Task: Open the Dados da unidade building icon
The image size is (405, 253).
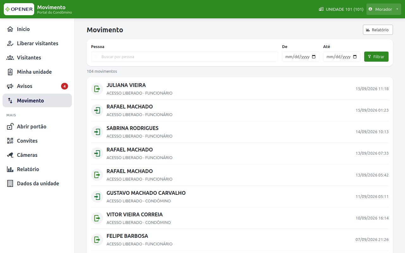Action: 10,183
